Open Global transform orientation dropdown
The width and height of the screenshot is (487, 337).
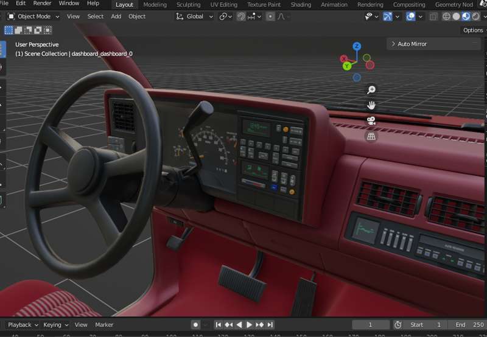195,16
